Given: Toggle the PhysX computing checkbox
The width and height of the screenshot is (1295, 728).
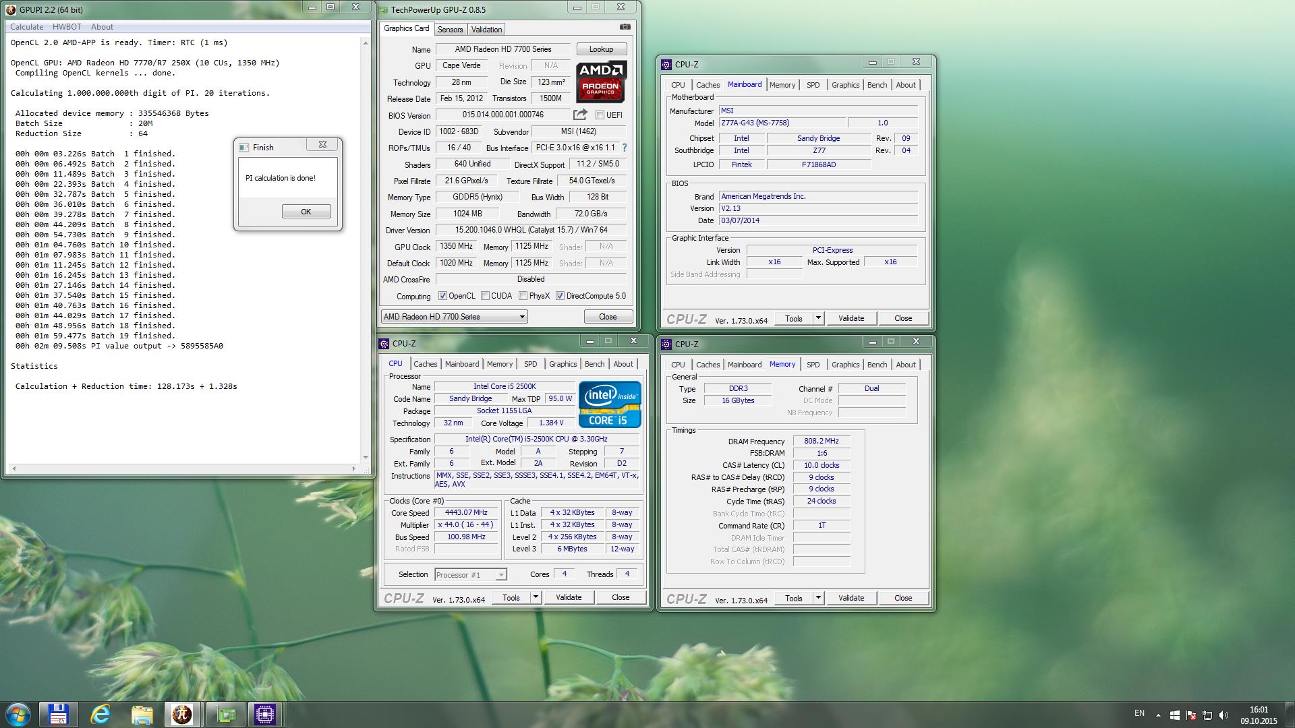Looking at the screenshot, I should [523, 296].
